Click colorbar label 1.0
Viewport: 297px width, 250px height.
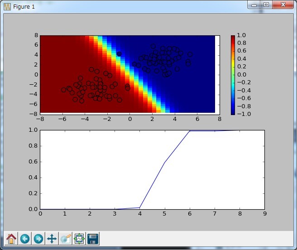pos(241,35)
